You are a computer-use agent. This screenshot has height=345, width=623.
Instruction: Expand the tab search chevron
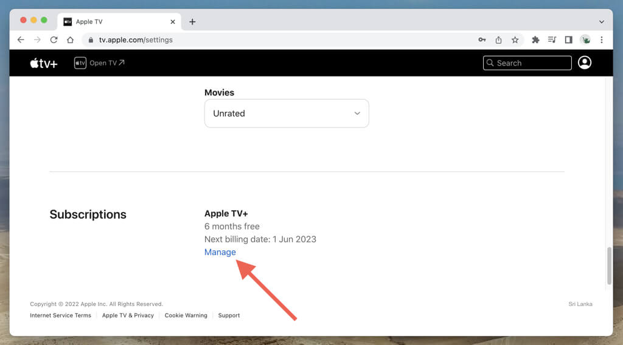click(601, 21)
